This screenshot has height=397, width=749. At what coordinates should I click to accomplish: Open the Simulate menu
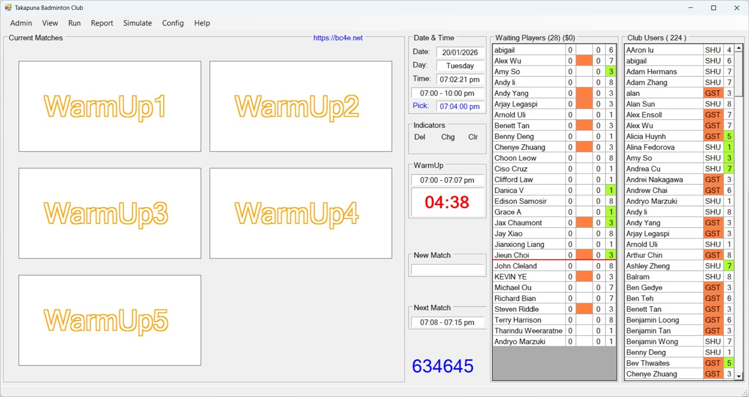tap(137, 23)
